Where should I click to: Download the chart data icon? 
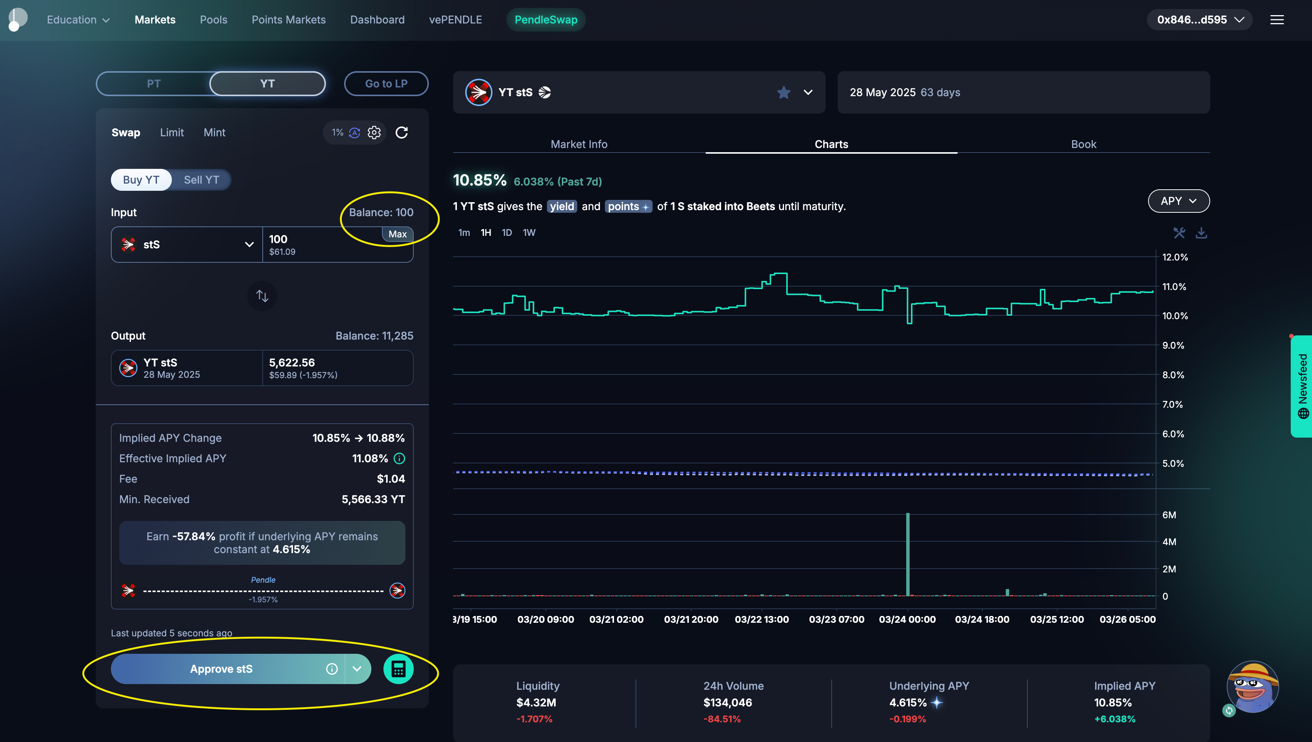click(1201, 233)
